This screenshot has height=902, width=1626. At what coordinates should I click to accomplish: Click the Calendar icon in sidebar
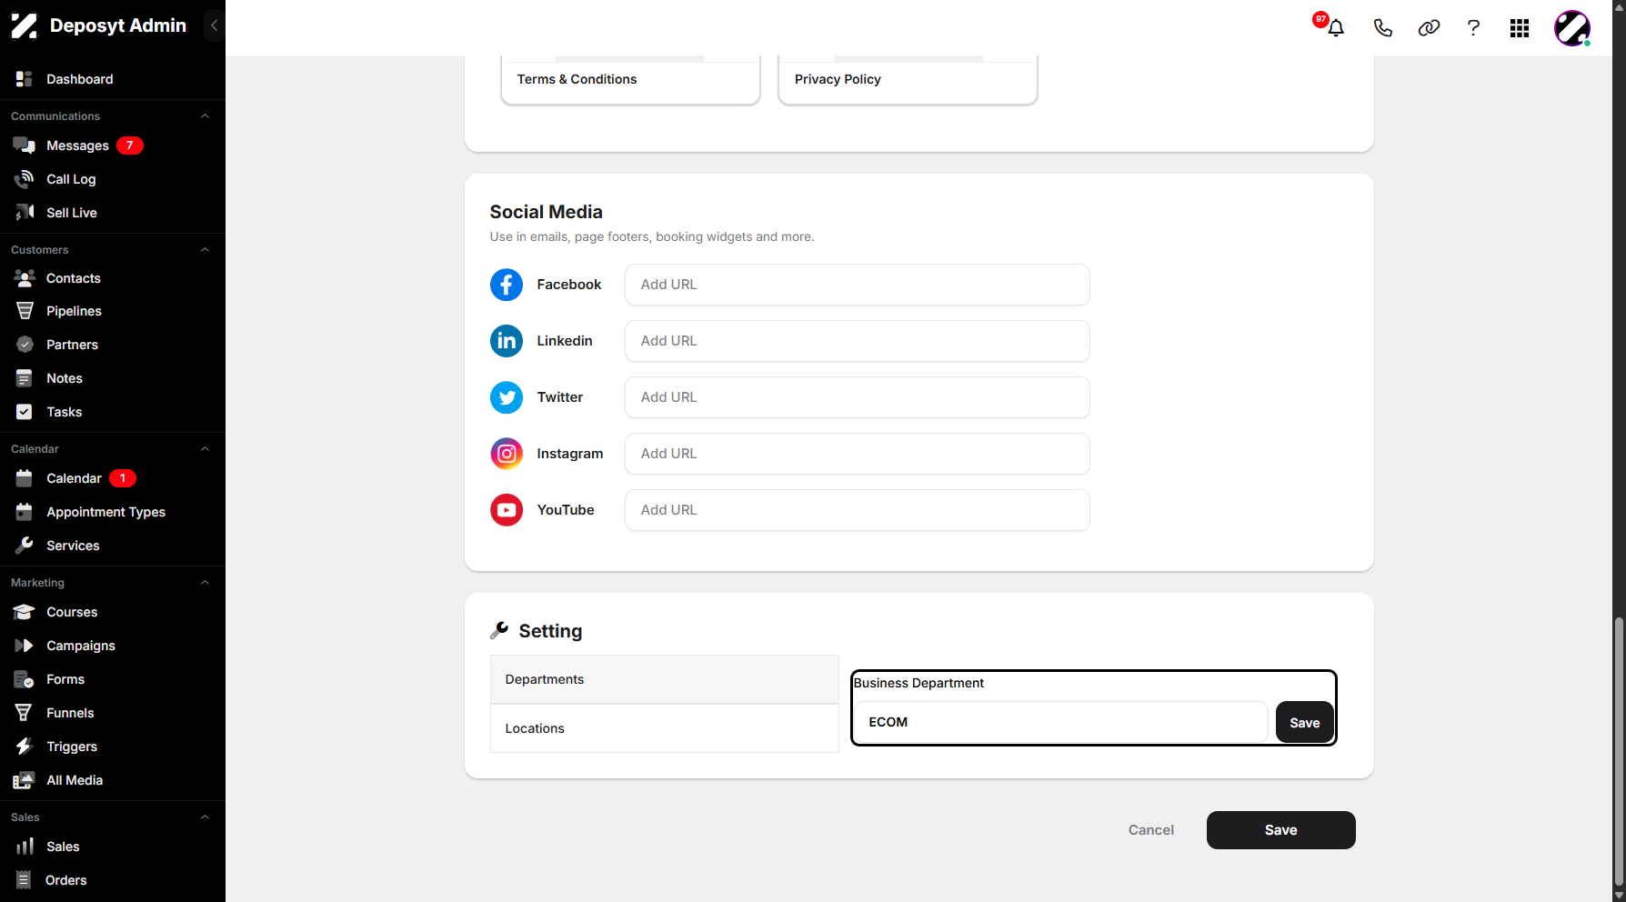pyautogui.click(x=25, y=478)
